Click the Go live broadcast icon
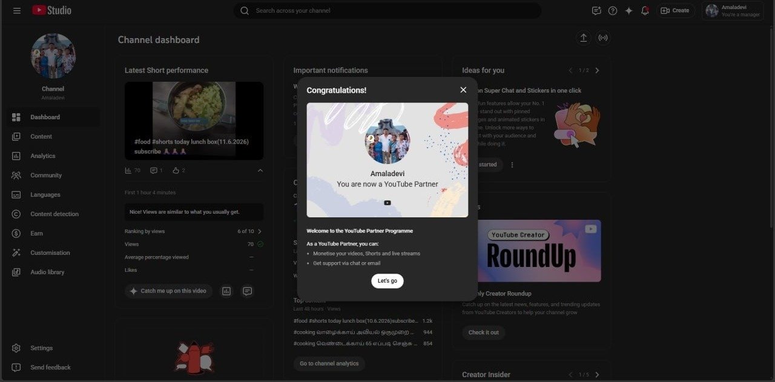775x382 pixels. click(x=602, y=38)
